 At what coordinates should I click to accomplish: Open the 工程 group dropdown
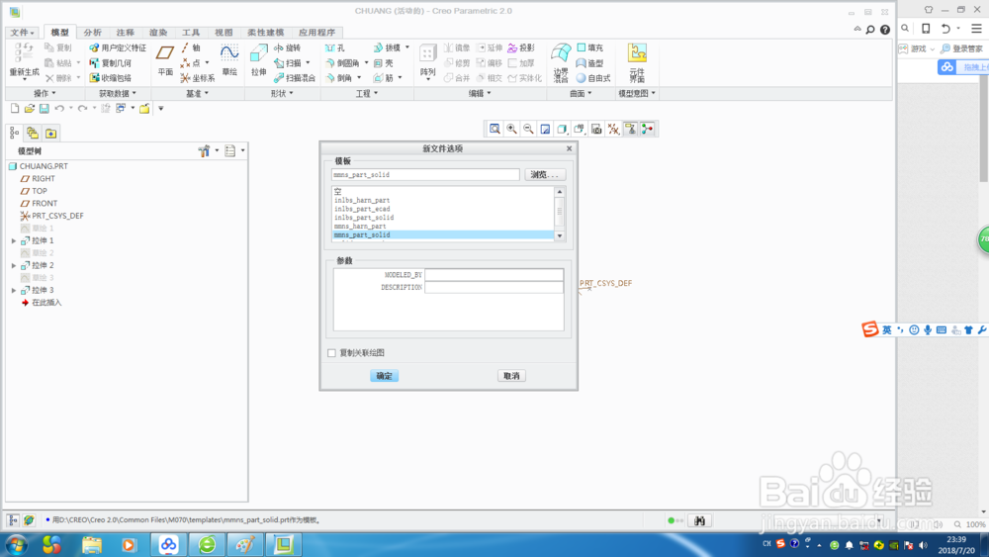[x=367, y=93]
